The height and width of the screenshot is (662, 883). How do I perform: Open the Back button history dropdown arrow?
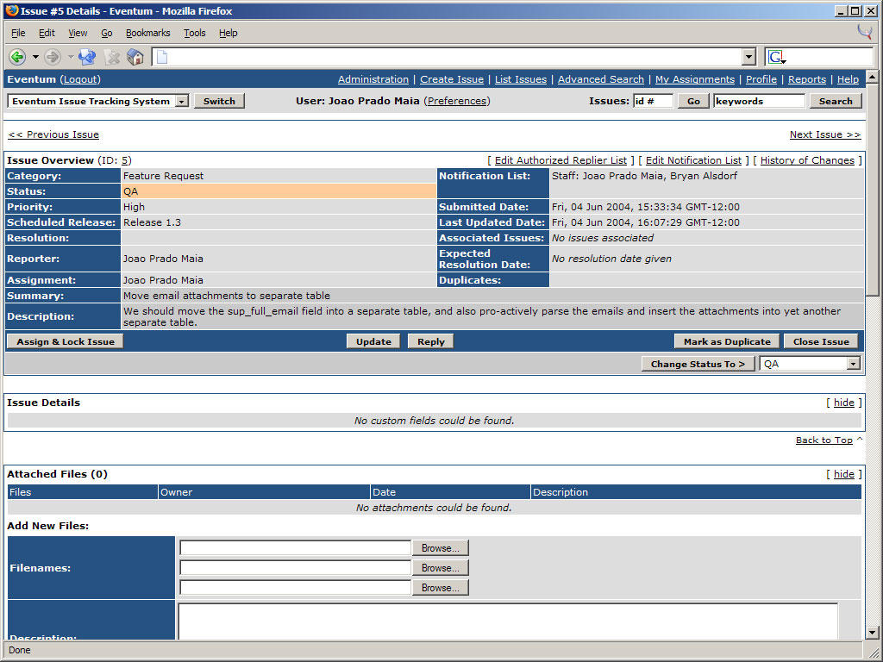point(35,57)
